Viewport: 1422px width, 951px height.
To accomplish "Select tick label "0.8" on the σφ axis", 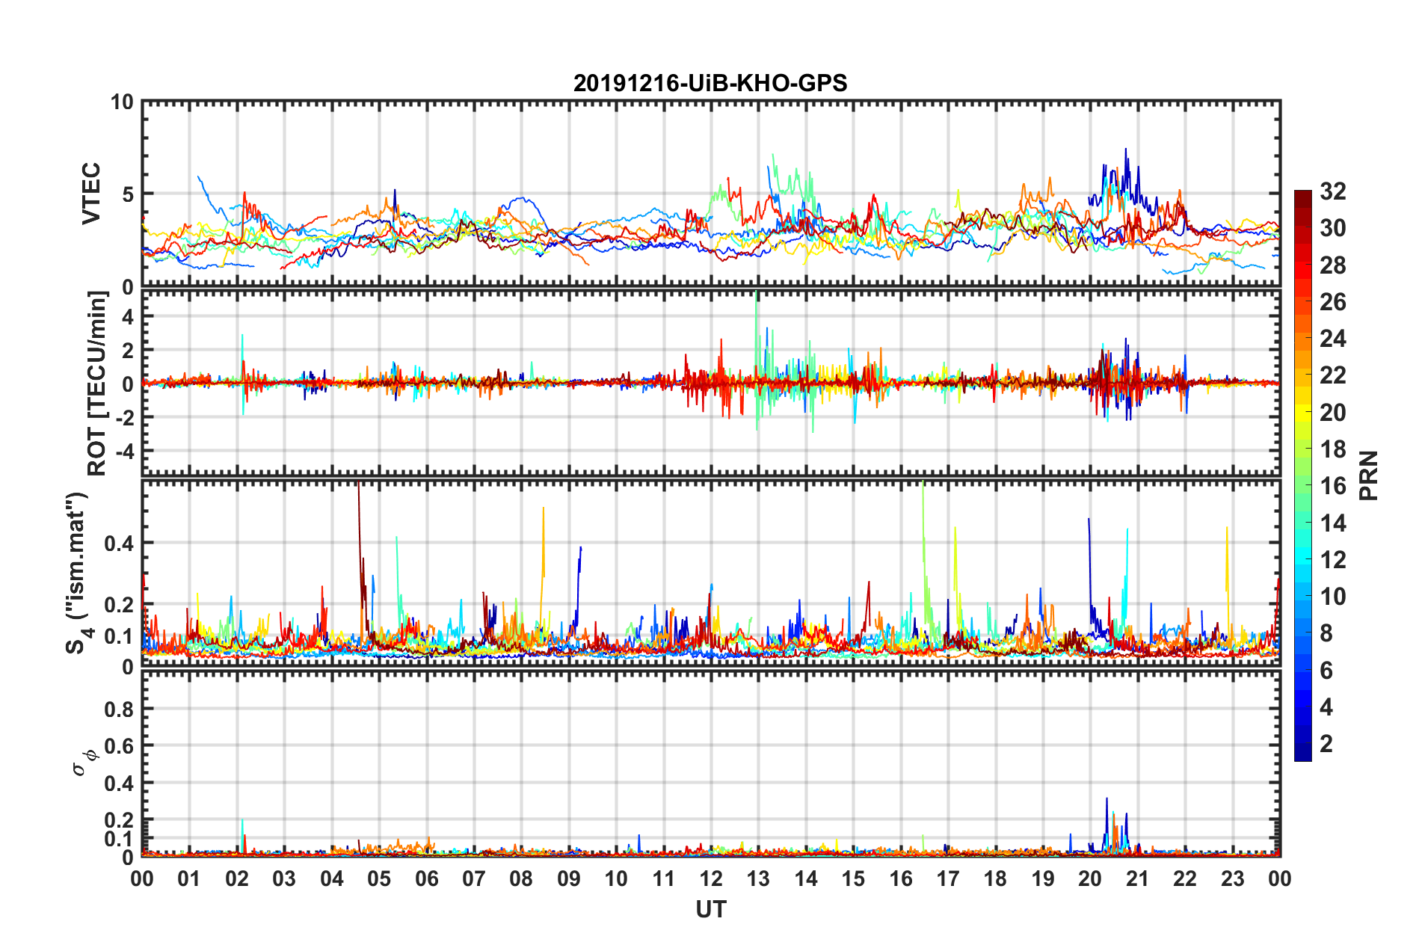I will pyautogui.click(x=120, y=709).
